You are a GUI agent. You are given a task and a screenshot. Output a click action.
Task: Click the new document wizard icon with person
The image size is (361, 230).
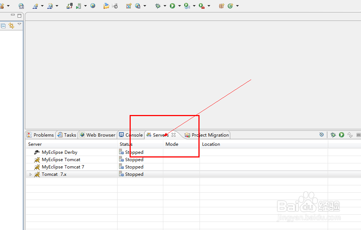coord(50,6)
